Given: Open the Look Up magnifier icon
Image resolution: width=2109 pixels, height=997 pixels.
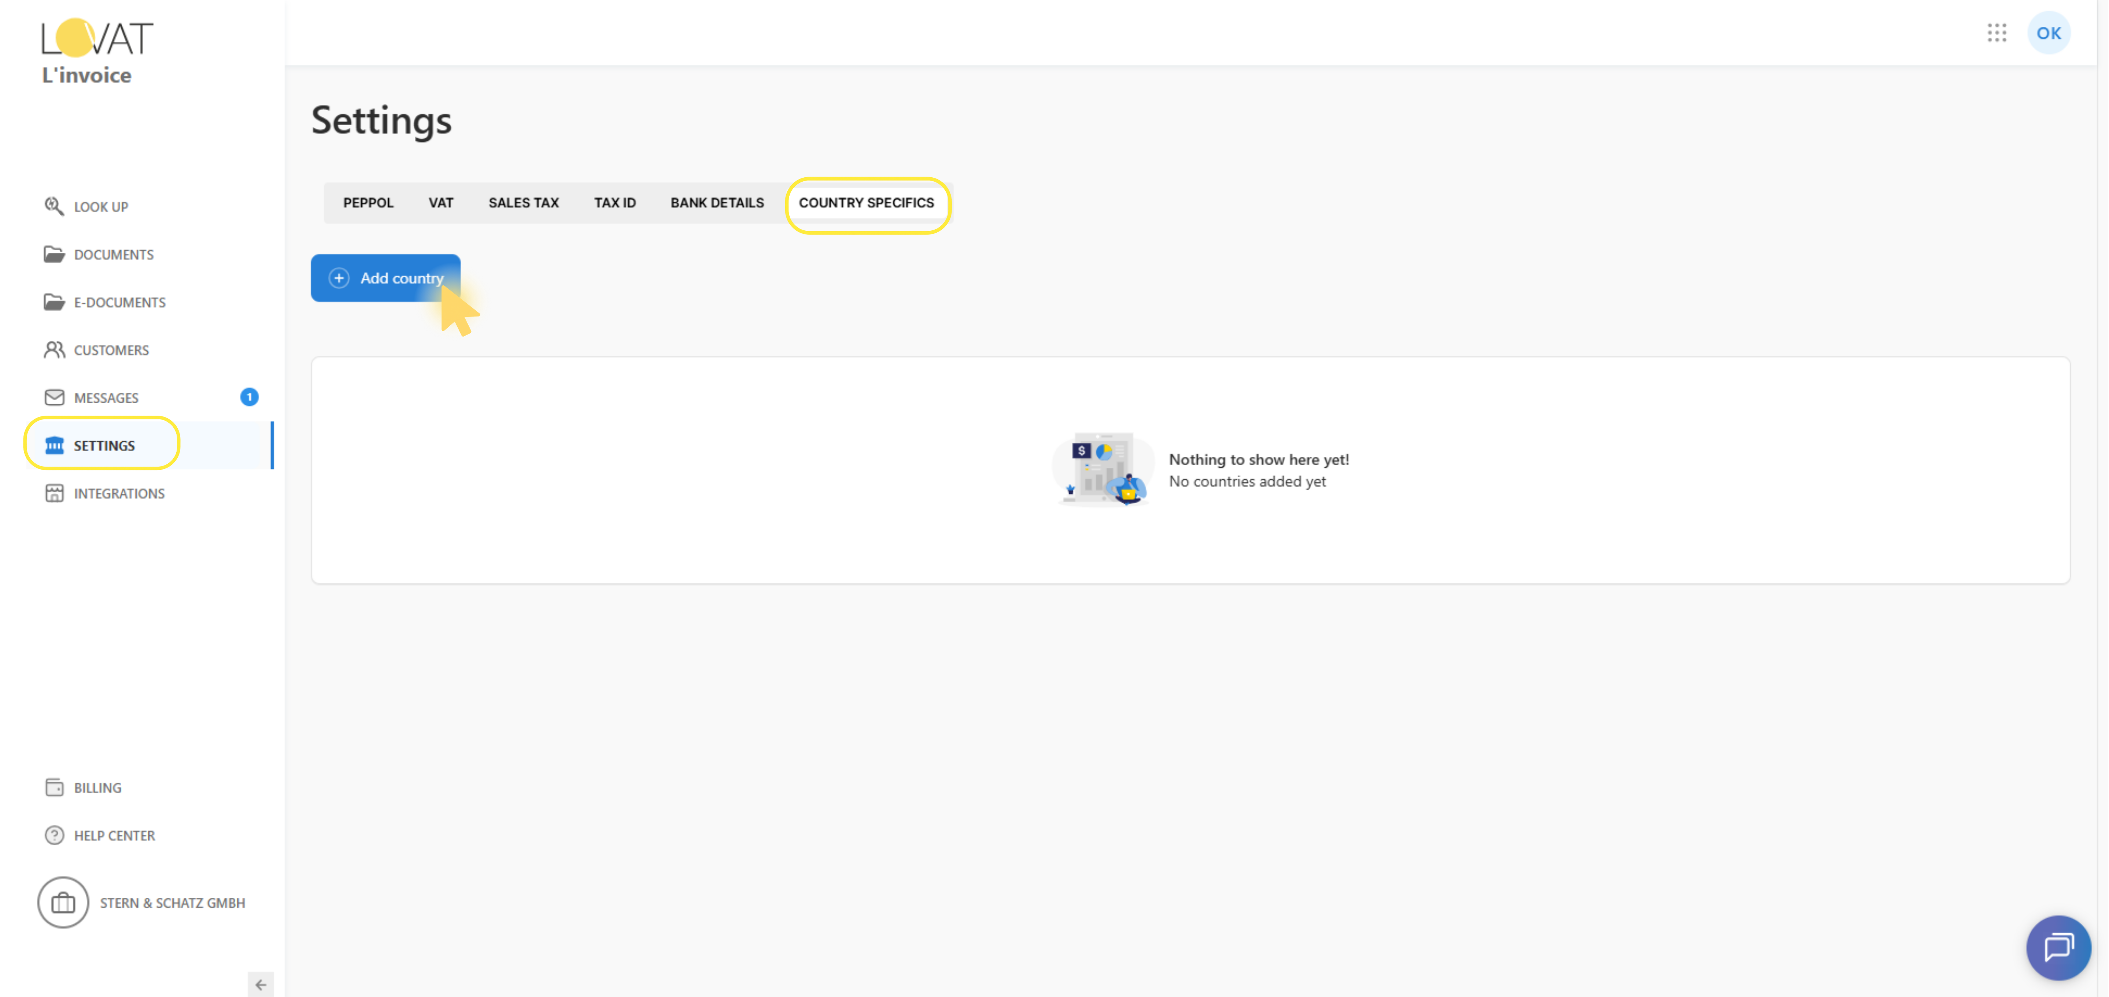Looking at the screenshot, I should coord(54,206).
